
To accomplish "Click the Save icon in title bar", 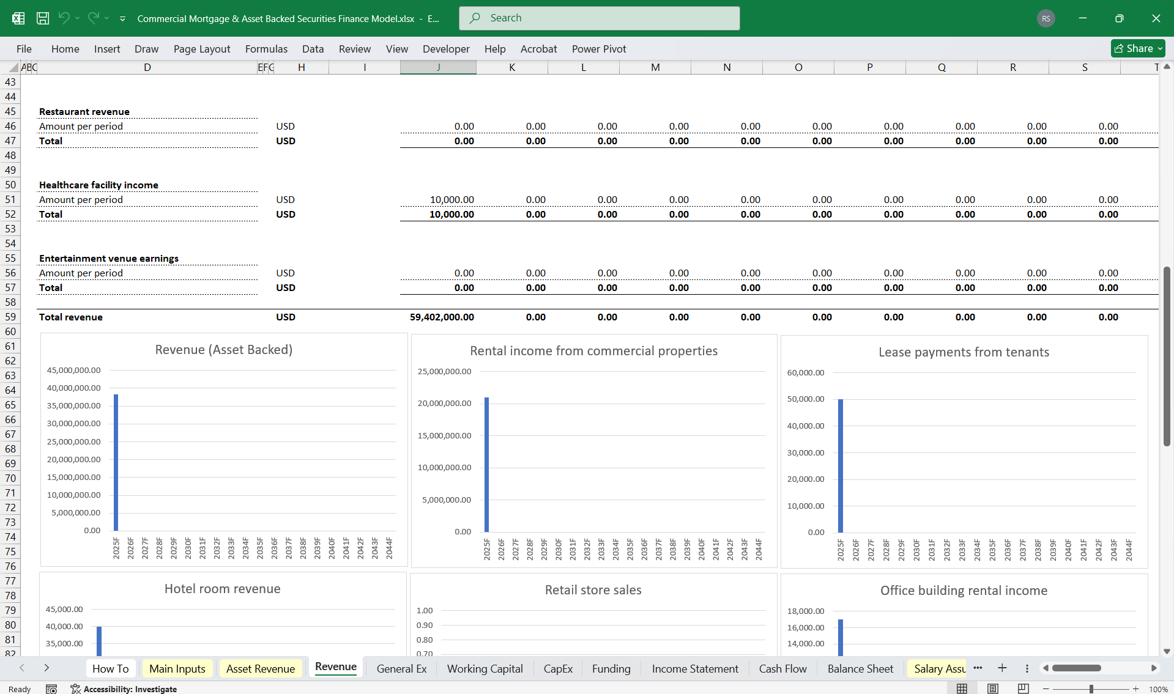I will point(43,18).
